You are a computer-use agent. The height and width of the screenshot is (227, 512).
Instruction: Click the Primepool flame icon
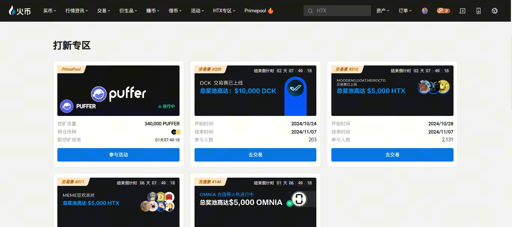pyautogui.click(x=271, y=11)
